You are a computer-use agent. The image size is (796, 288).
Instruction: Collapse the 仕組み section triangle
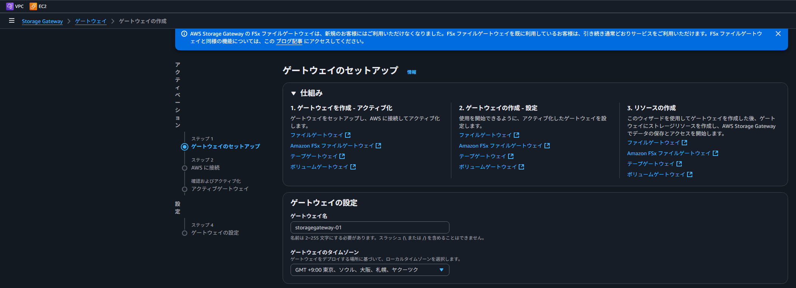click(293, 93)
